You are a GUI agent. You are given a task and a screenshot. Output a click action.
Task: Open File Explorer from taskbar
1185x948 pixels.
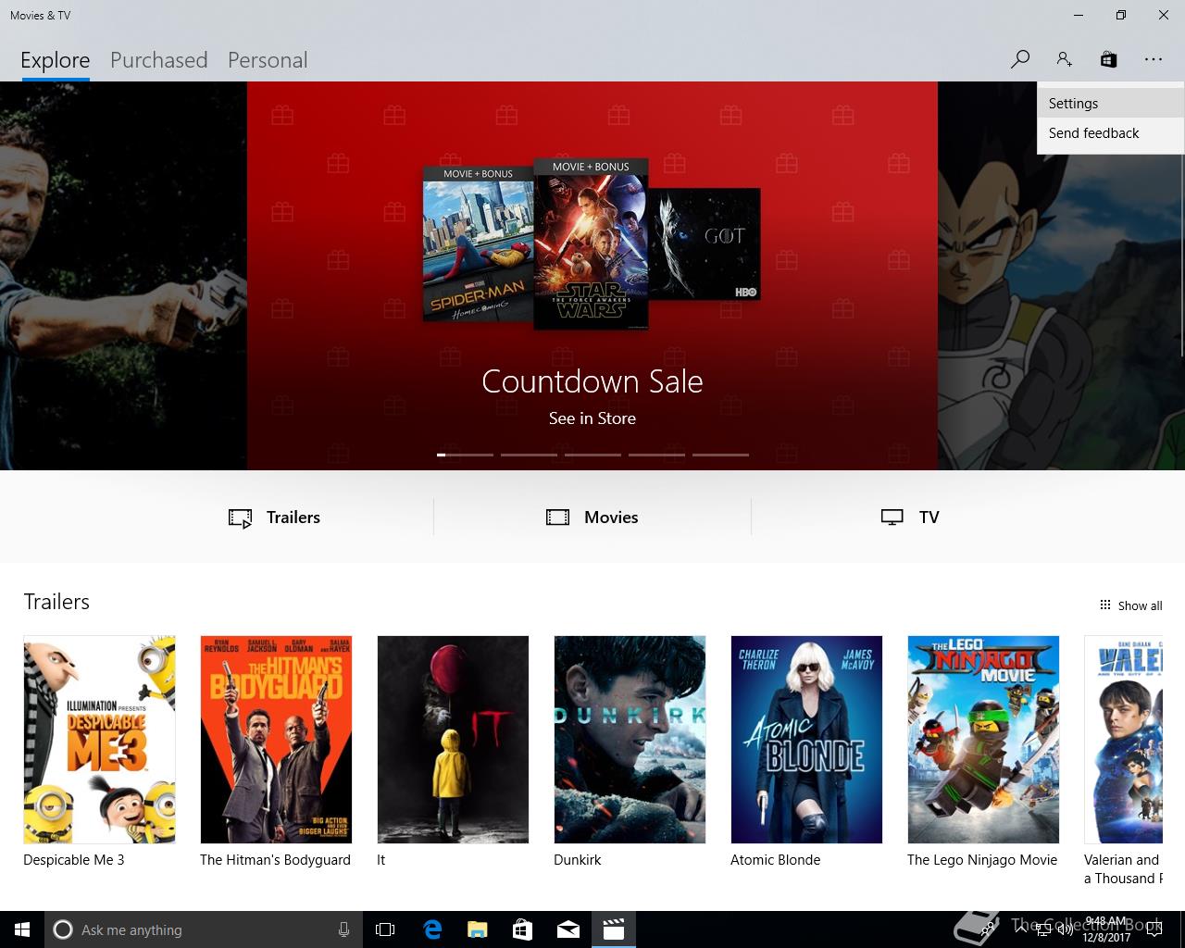click(x=478, y=929)
